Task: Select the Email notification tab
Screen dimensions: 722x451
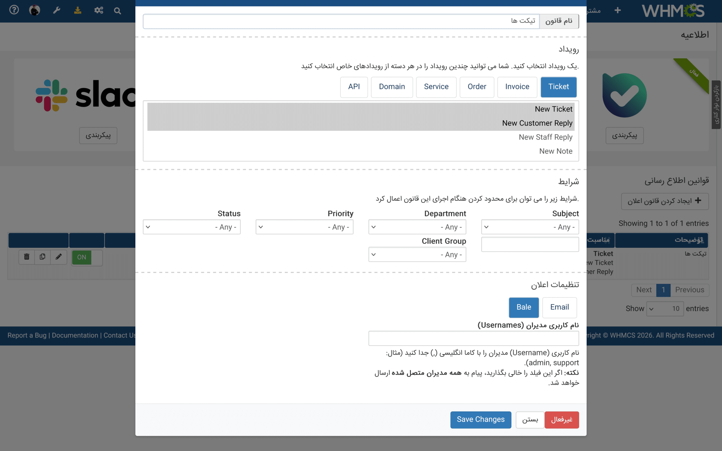Action: (559, 307)
